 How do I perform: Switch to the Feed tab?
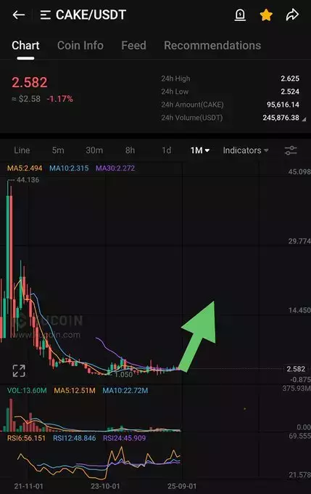coord(133,45)
